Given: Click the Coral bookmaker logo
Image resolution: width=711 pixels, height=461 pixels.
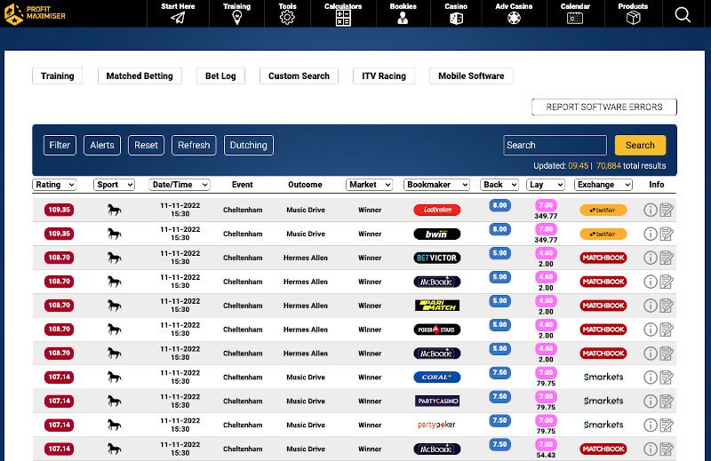Looking at the screenshot, I should point(437,378).
